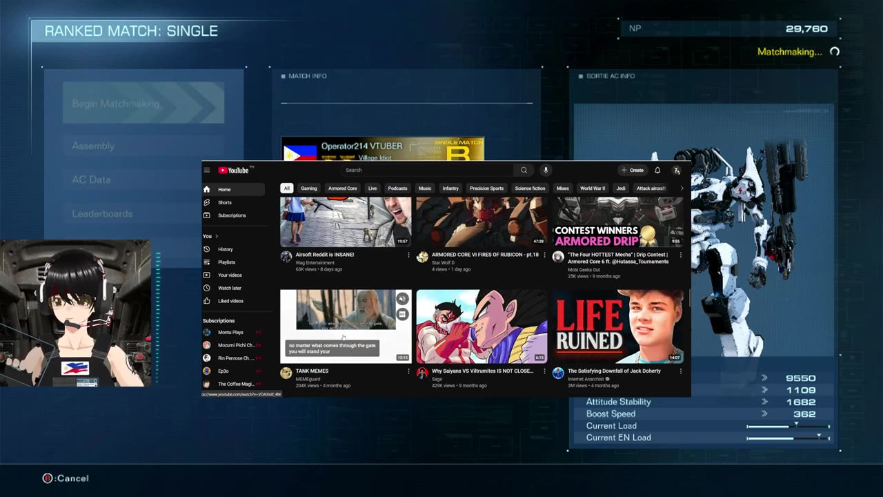Open more options for Airsoft Reddit video

click(x=408, y=255)
